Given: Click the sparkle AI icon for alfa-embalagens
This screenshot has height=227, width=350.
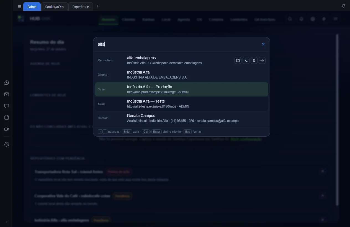Looking at the screenshot, I should coord(262,60).
